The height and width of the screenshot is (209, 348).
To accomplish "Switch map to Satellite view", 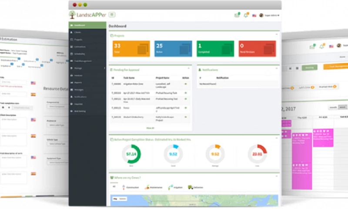I will coord(123,199).
